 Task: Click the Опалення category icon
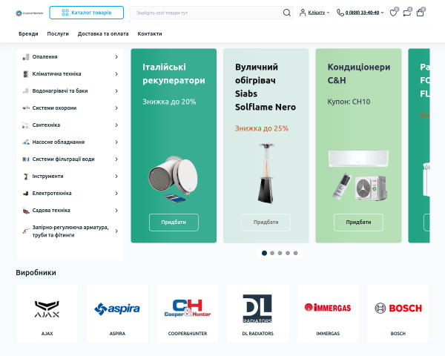(x=26, y=57)
